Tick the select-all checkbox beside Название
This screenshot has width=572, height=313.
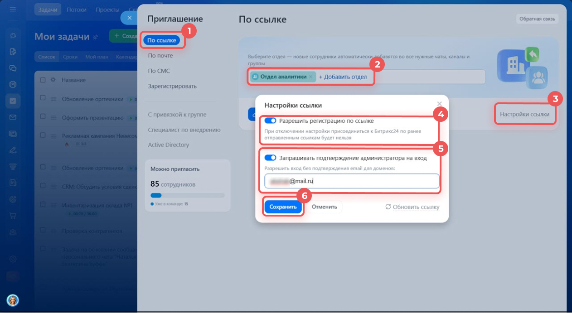click(x=43, y=80)
